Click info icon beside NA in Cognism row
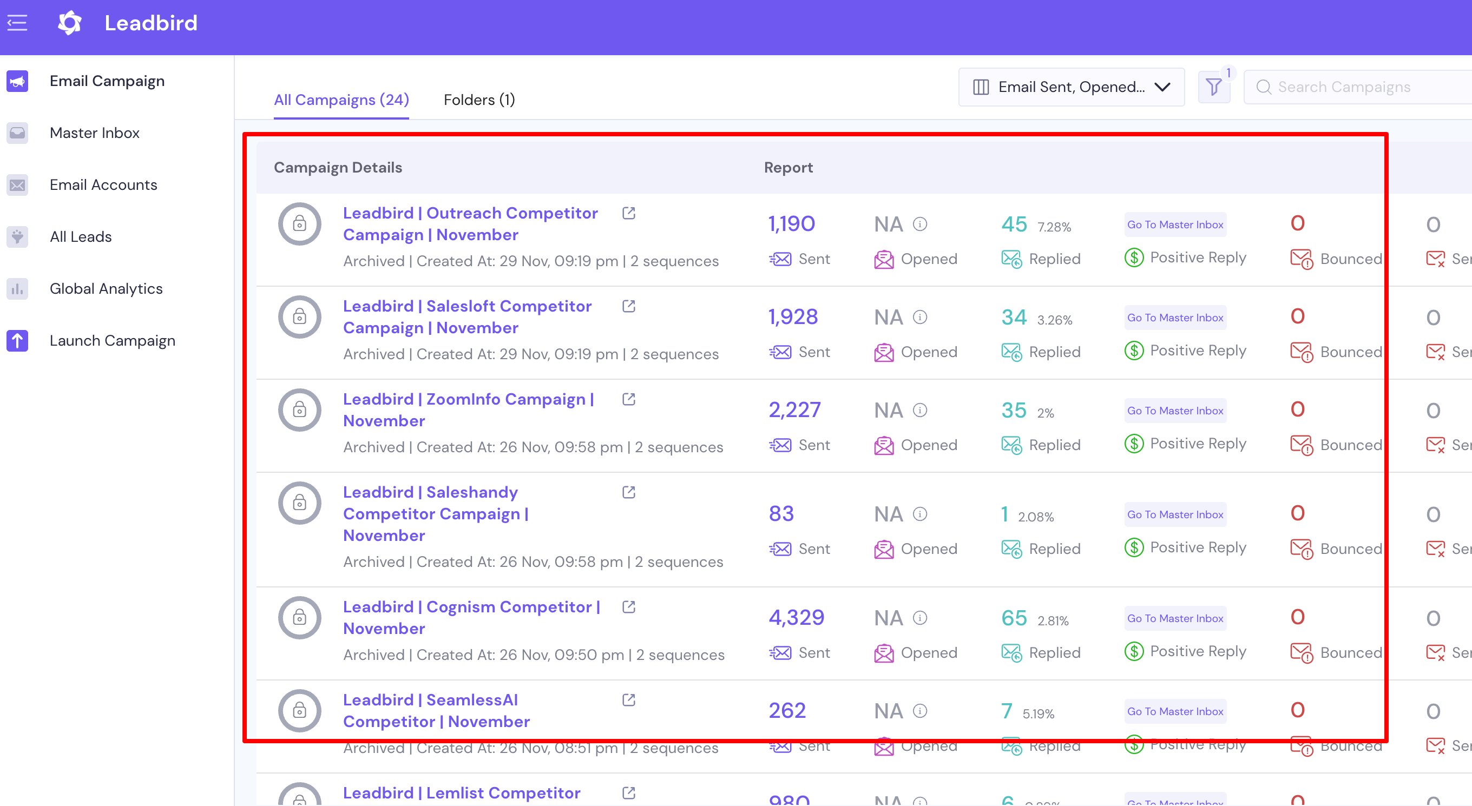 coord(919,618)
